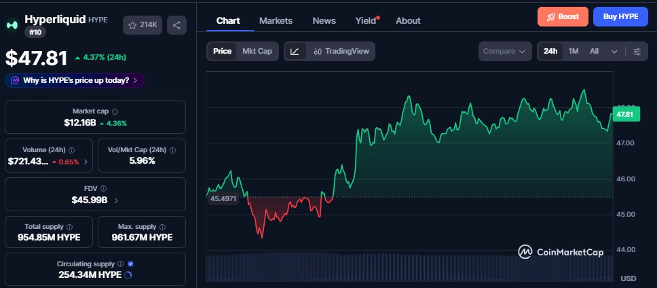Open the Total supply info icon

point(69,227)
